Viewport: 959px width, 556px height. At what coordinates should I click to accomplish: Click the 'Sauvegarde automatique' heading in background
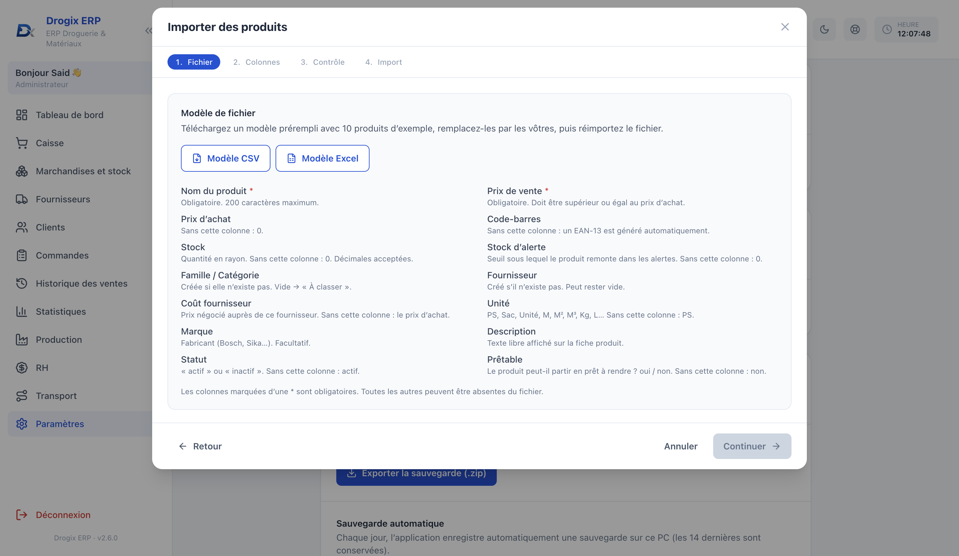[390, 523]
